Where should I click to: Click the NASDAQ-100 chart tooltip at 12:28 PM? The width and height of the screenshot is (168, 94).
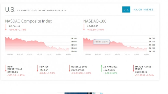(x=101, y=42)
